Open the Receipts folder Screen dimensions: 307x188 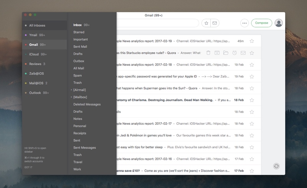80,133
